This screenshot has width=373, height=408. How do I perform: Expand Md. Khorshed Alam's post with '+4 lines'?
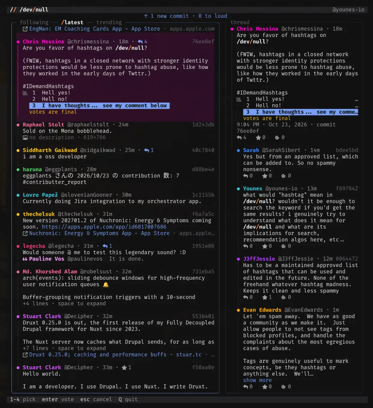click(64, 304)
